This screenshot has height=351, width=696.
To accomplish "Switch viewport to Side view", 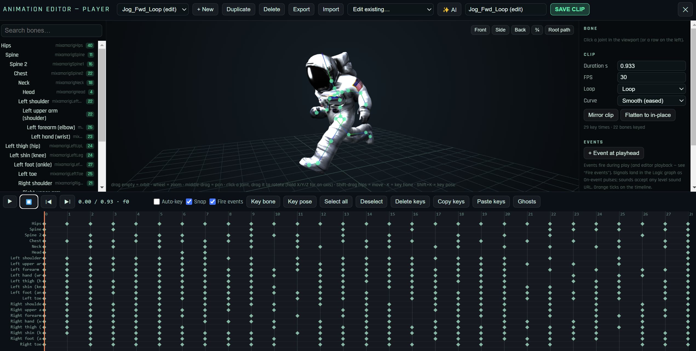I will [500, 30].
